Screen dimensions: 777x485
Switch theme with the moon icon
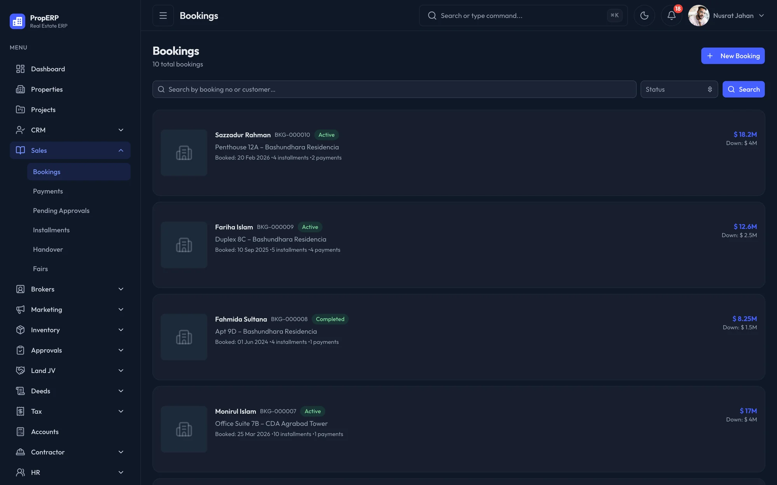[x=644, y=16]
